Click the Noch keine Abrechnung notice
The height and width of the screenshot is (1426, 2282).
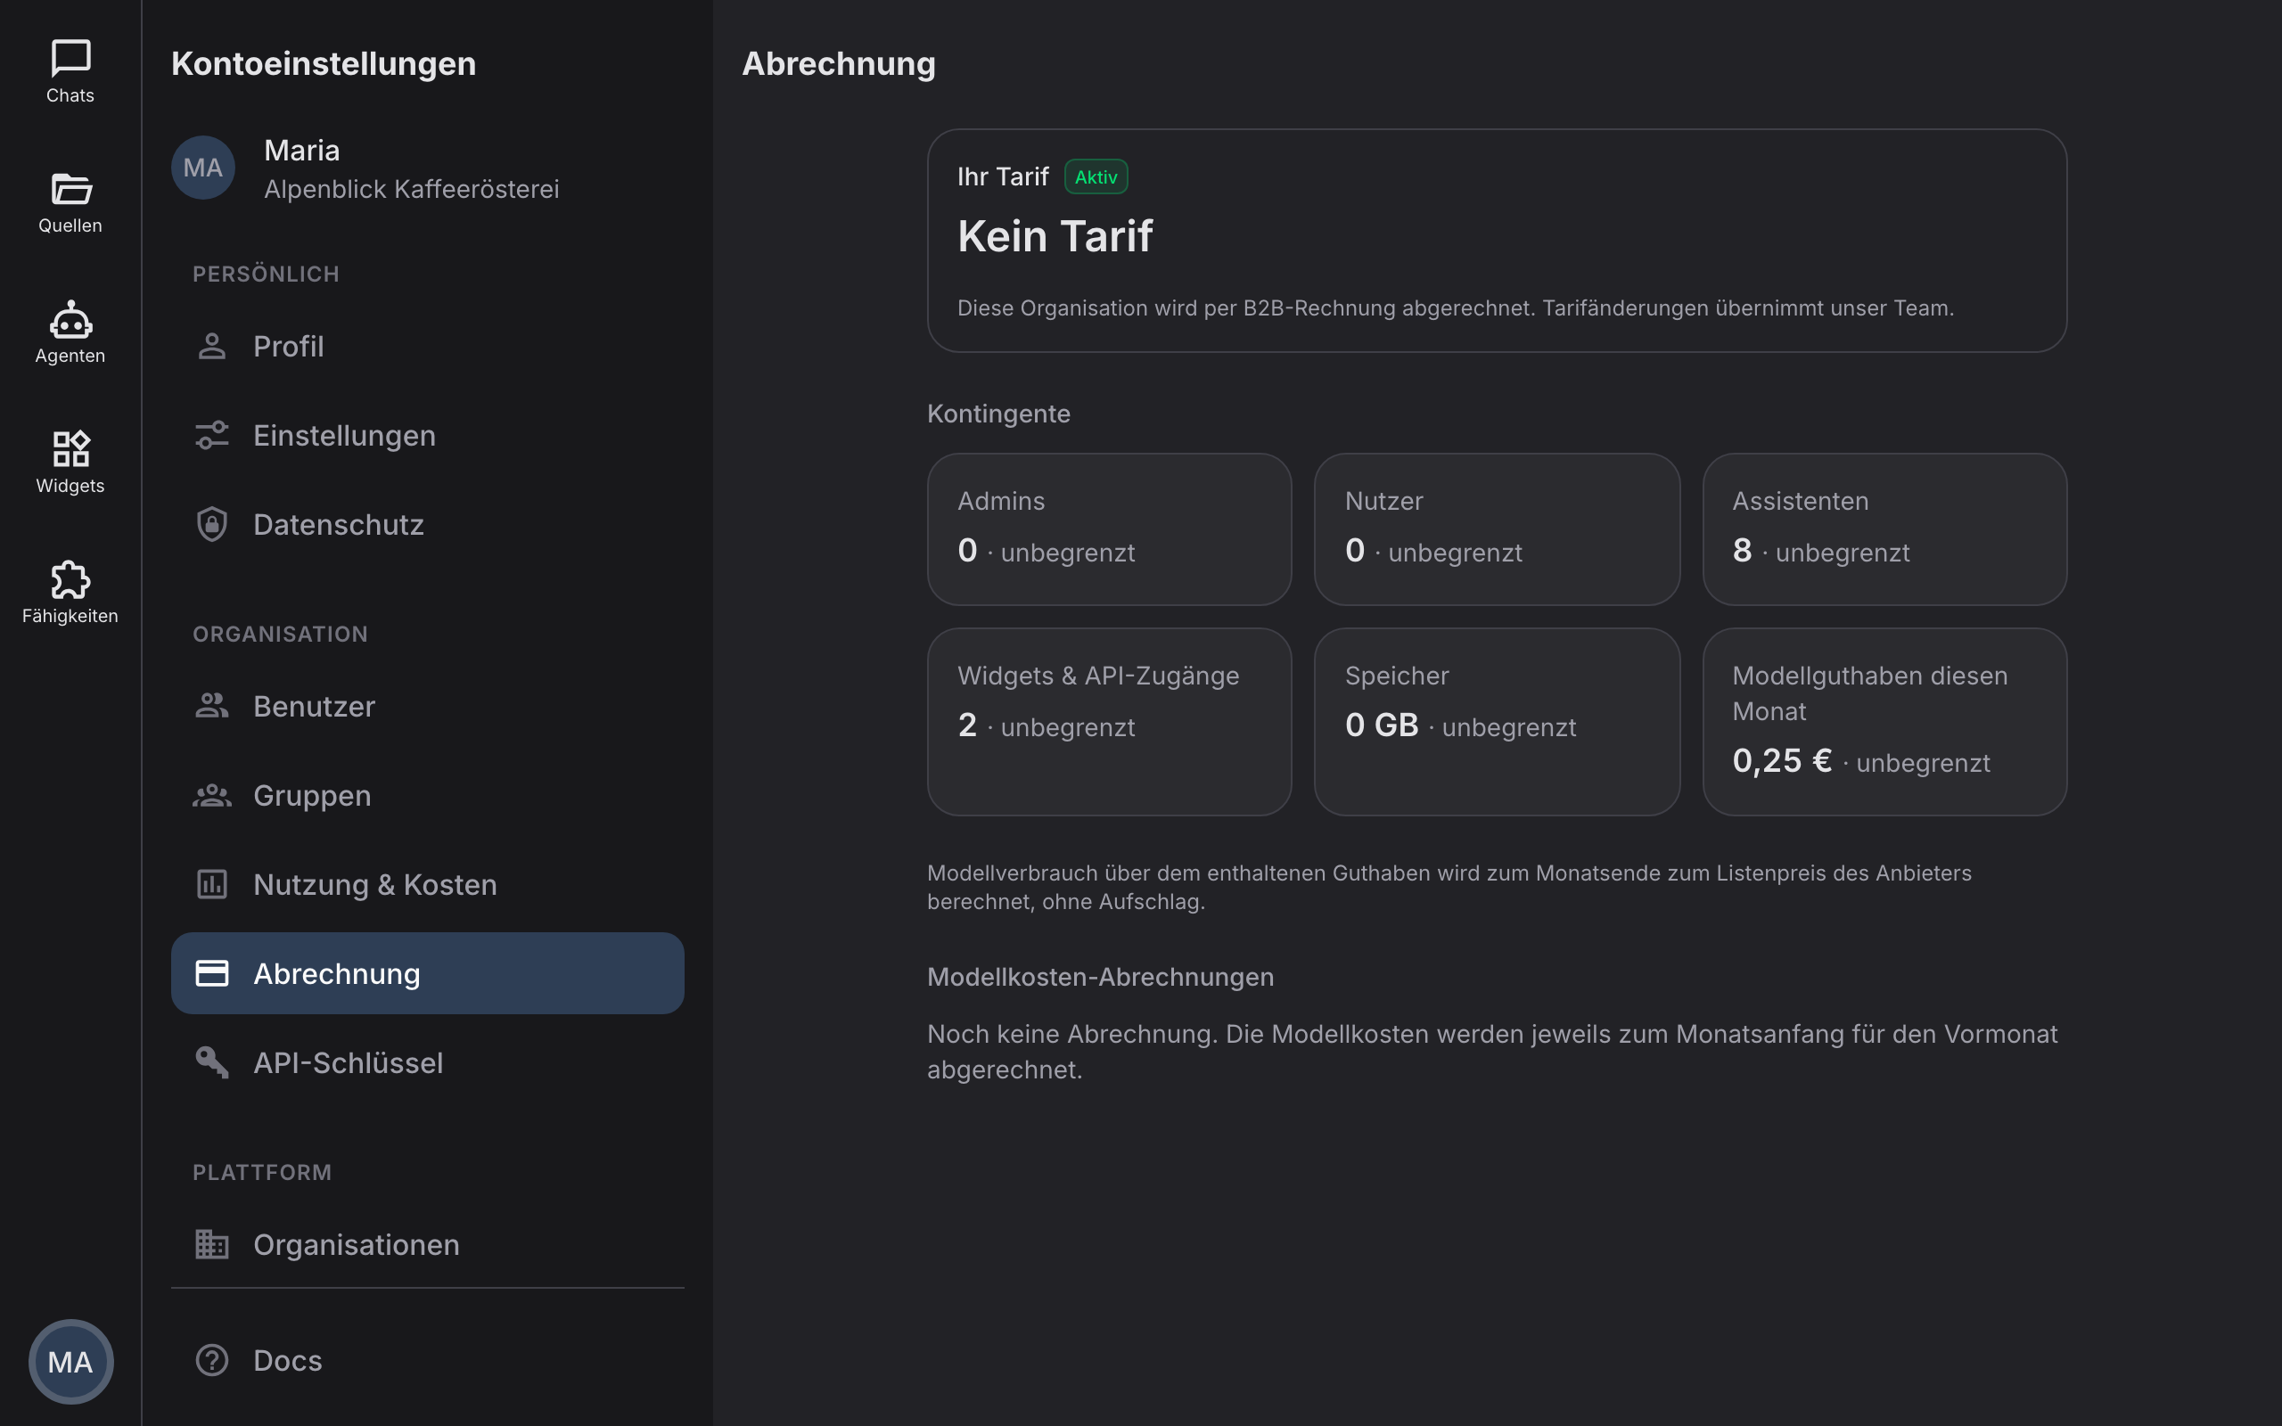[x=1492, y=1052]
